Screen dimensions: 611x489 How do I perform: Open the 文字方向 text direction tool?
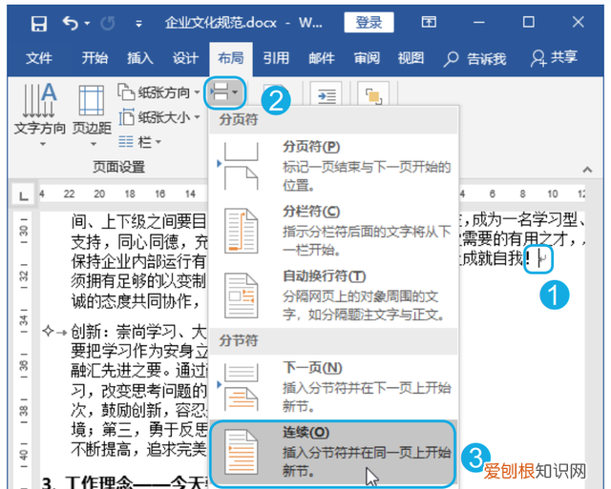click(39, 113)
